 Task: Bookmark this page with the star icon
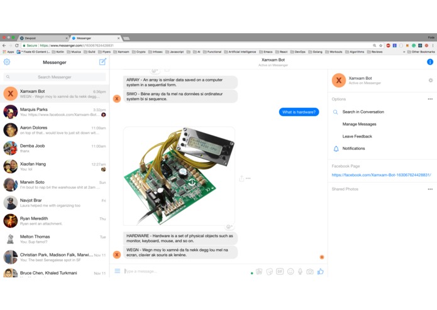point(380,45)
